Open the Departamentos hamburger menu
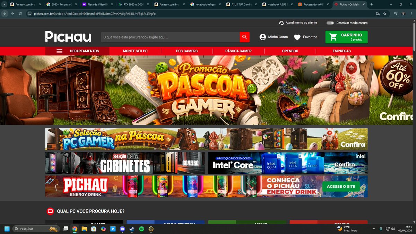Image resolution: width=416 pixels, height=234 pixels. coord(59,51)
